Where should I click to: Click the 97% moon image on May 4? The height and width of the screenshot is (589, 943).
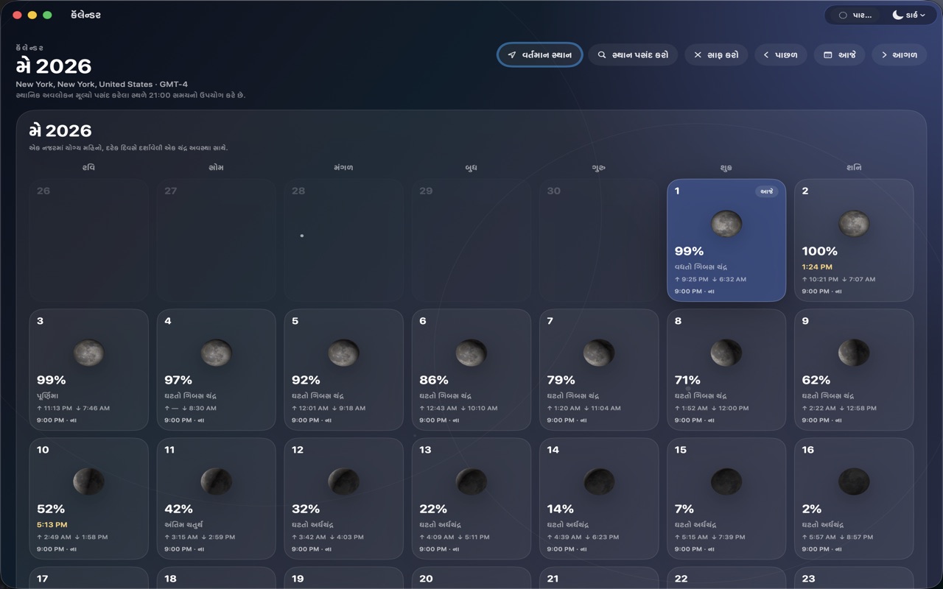pos(216,353)
